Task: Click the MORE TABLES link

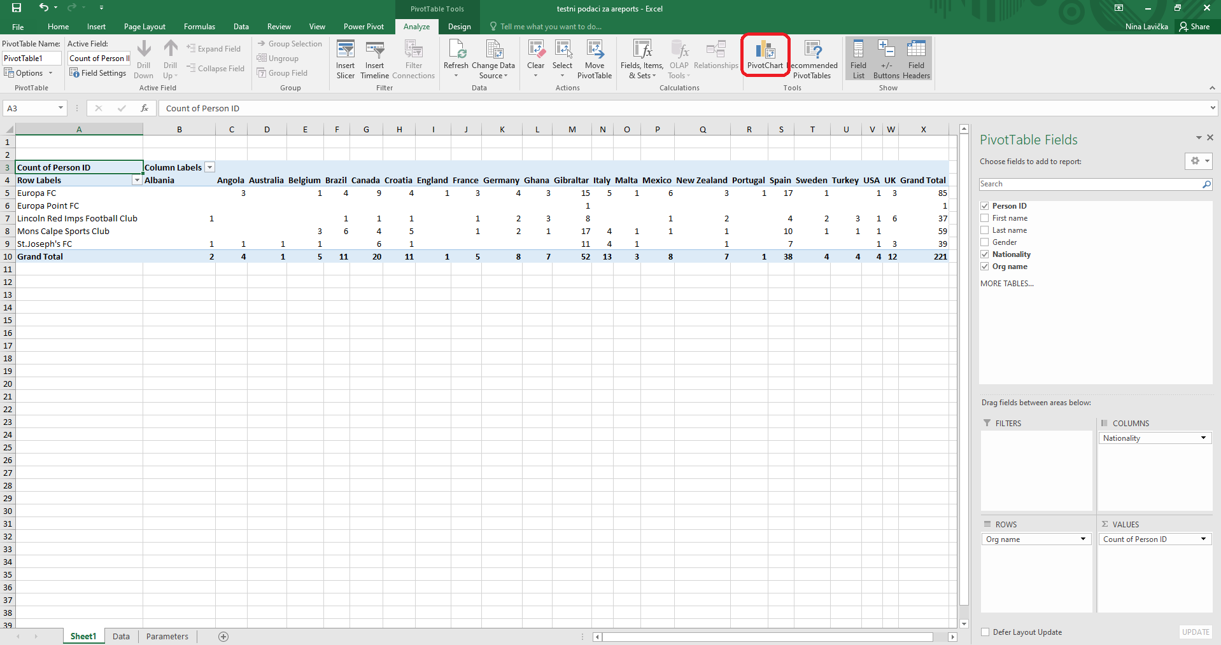Action: 1006,284
